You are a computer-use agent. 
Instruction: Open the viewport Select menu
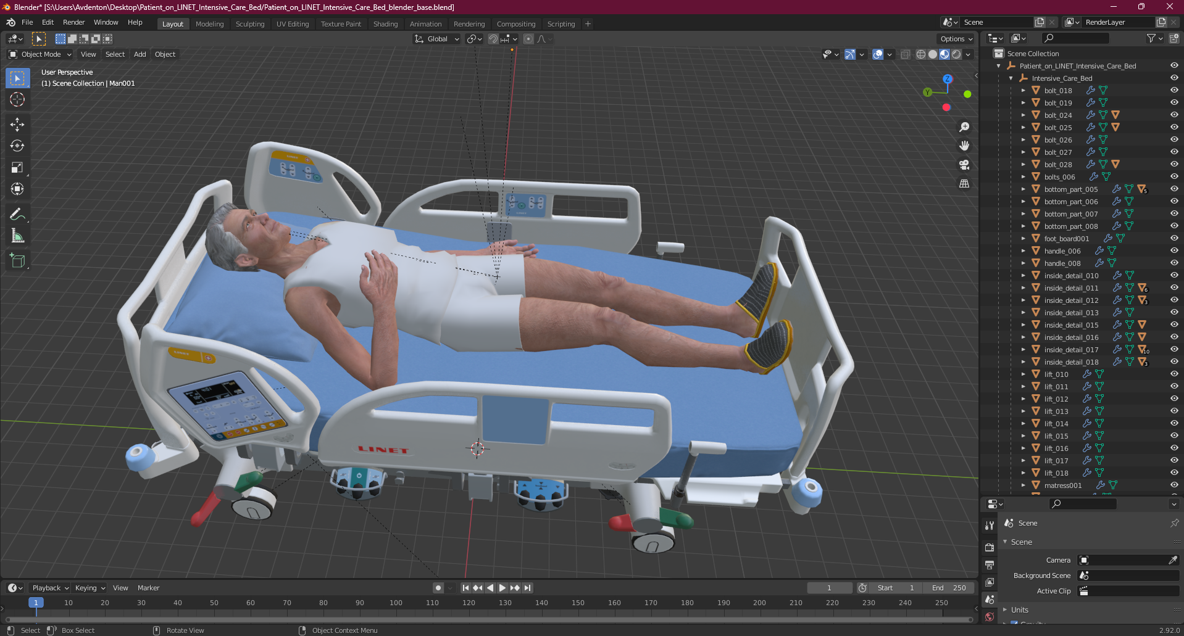115,54
